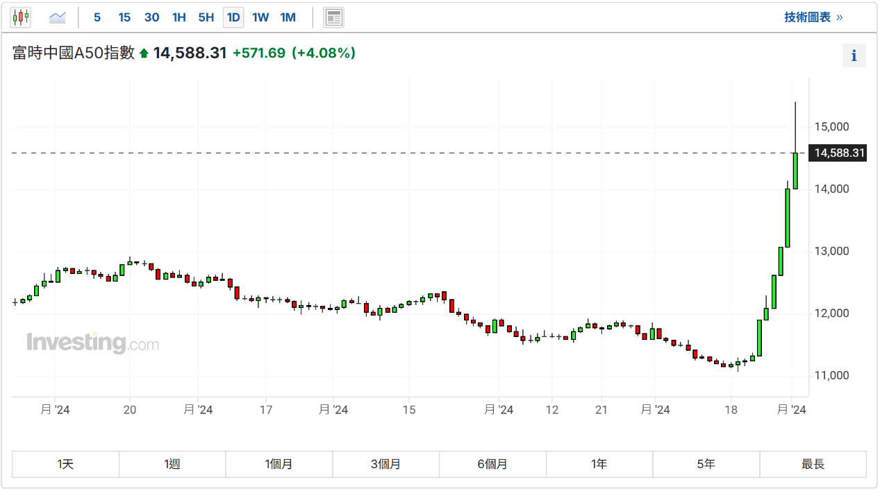This screenshot has height=491, width=880.
Task: Select the 3個月 time range tab
Action: (385, 464)
